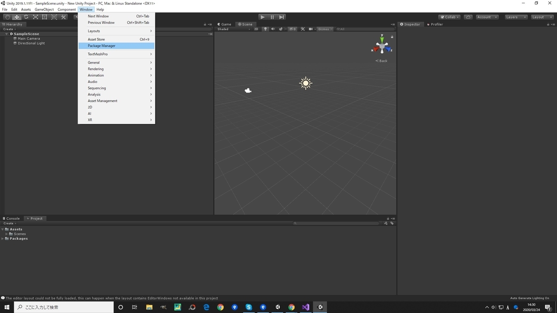Select the camera gizmo in scene
The image size is (557, 313).
248,91
